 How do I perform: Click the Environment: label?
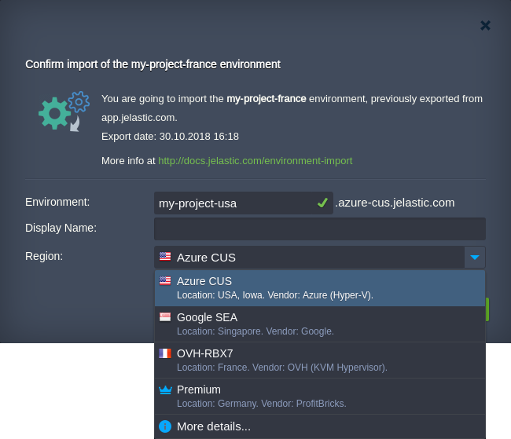pos(57,203)
